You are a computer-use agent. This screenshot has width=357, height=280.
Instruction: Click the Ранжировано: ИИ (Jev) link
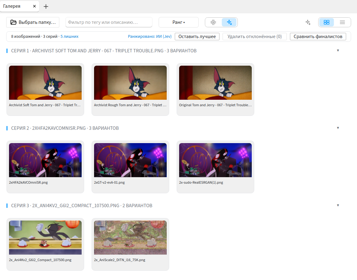pos(150,36)
